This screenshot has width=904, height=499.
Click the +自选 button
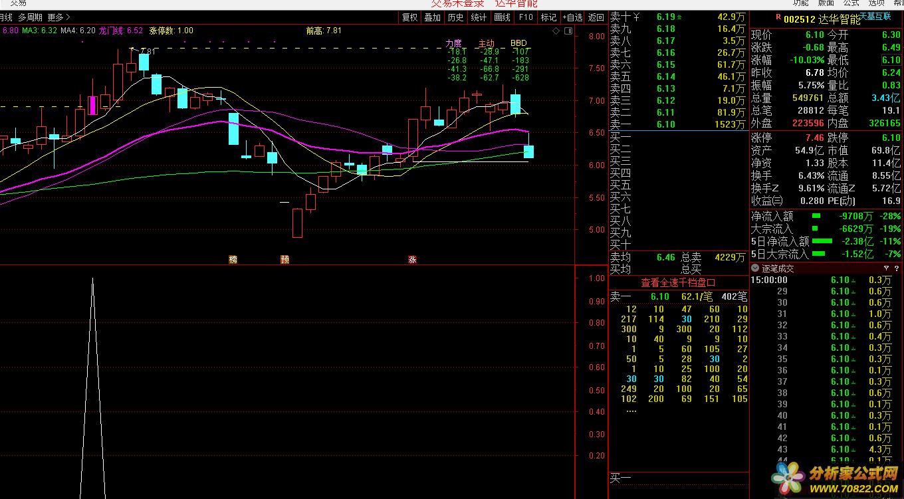(572, 17)
